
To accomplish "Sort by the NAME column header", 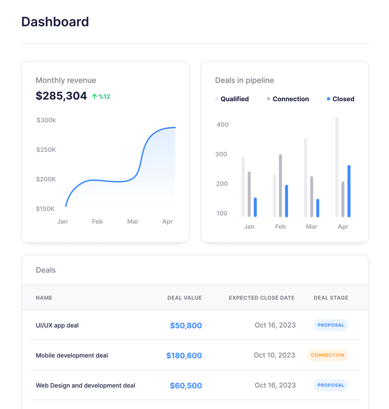I will pos(44,298).
